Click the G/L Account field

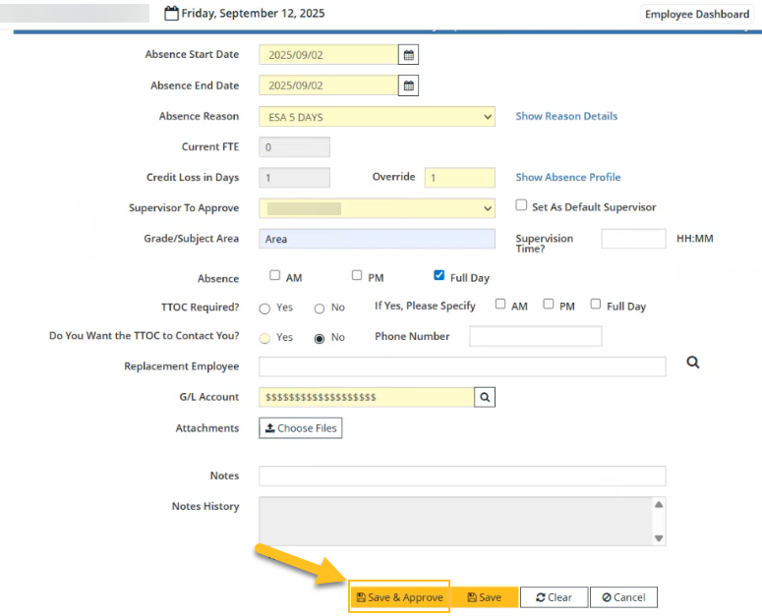367,397
